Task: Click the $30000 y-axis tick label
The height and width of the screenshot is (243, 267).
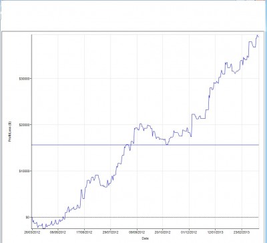Action: (x=25, y=78)
